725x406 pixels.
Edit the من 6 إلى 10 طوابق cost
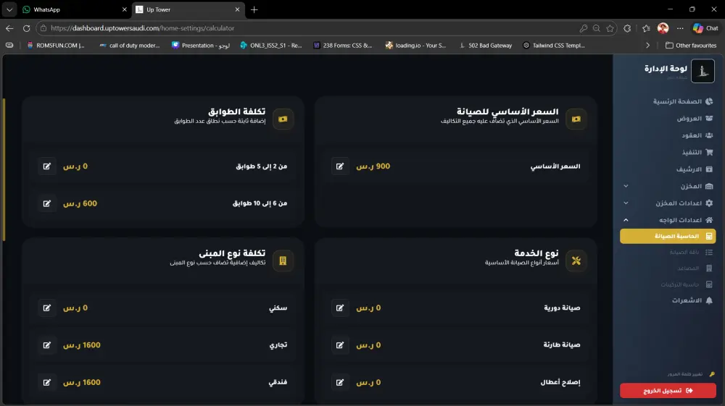(x=46, y=203)
